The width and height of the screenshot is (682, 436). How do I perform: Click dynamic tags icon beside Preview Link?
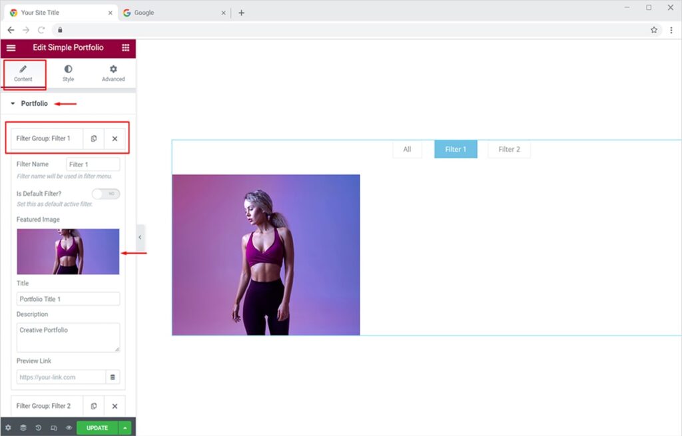[x=113, y=377]
